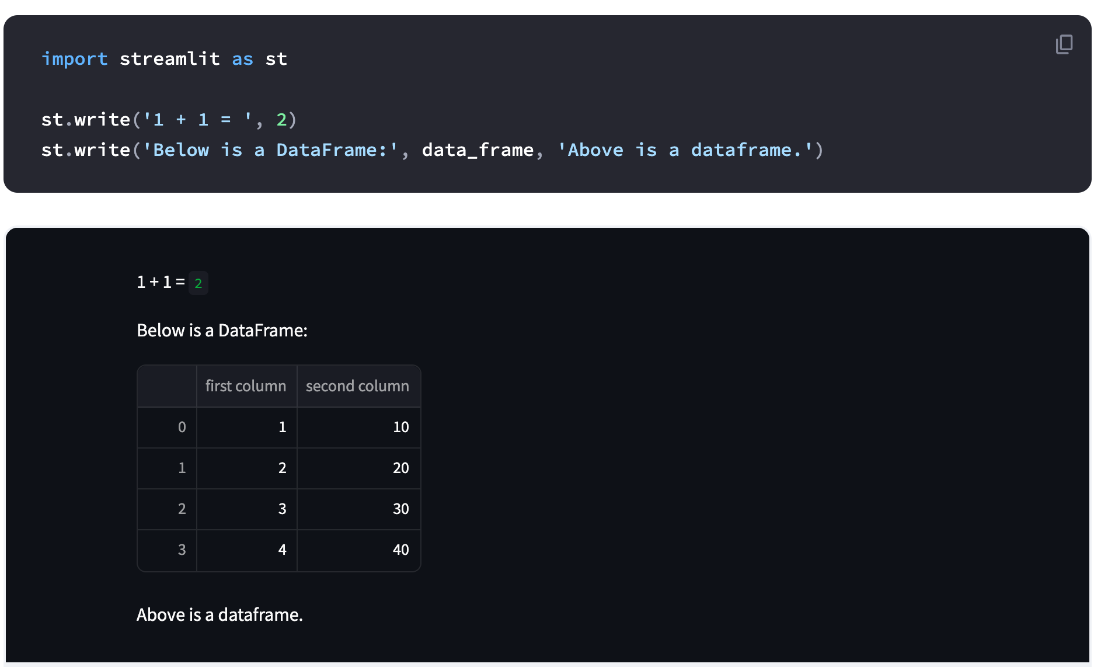The width and height of the screenshot is (1094, 667).
Task: Select first column cell in row 0
Action: [246, 428]
